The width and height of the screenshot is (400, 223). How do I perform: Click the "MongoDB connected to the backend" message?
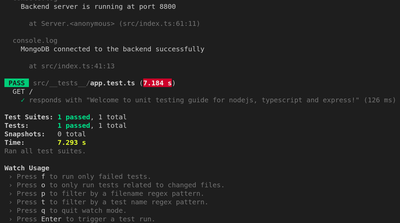113,49
